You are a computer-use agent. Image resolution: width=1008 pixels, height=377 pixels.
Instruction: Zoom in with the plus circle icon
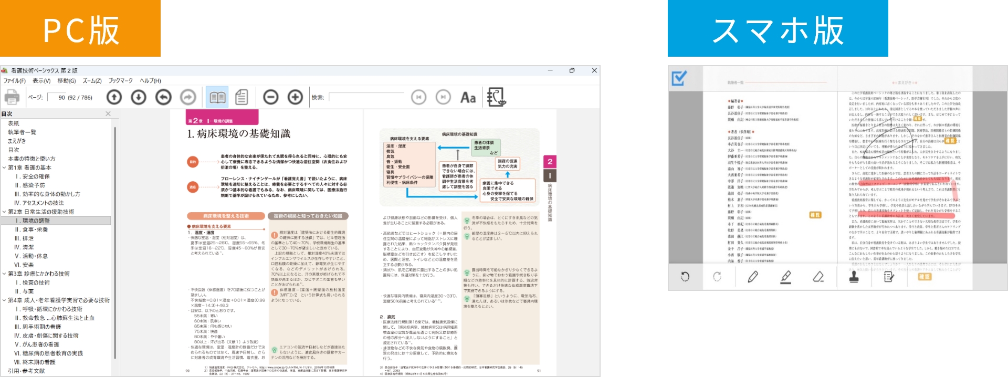[x=296, y=97]
